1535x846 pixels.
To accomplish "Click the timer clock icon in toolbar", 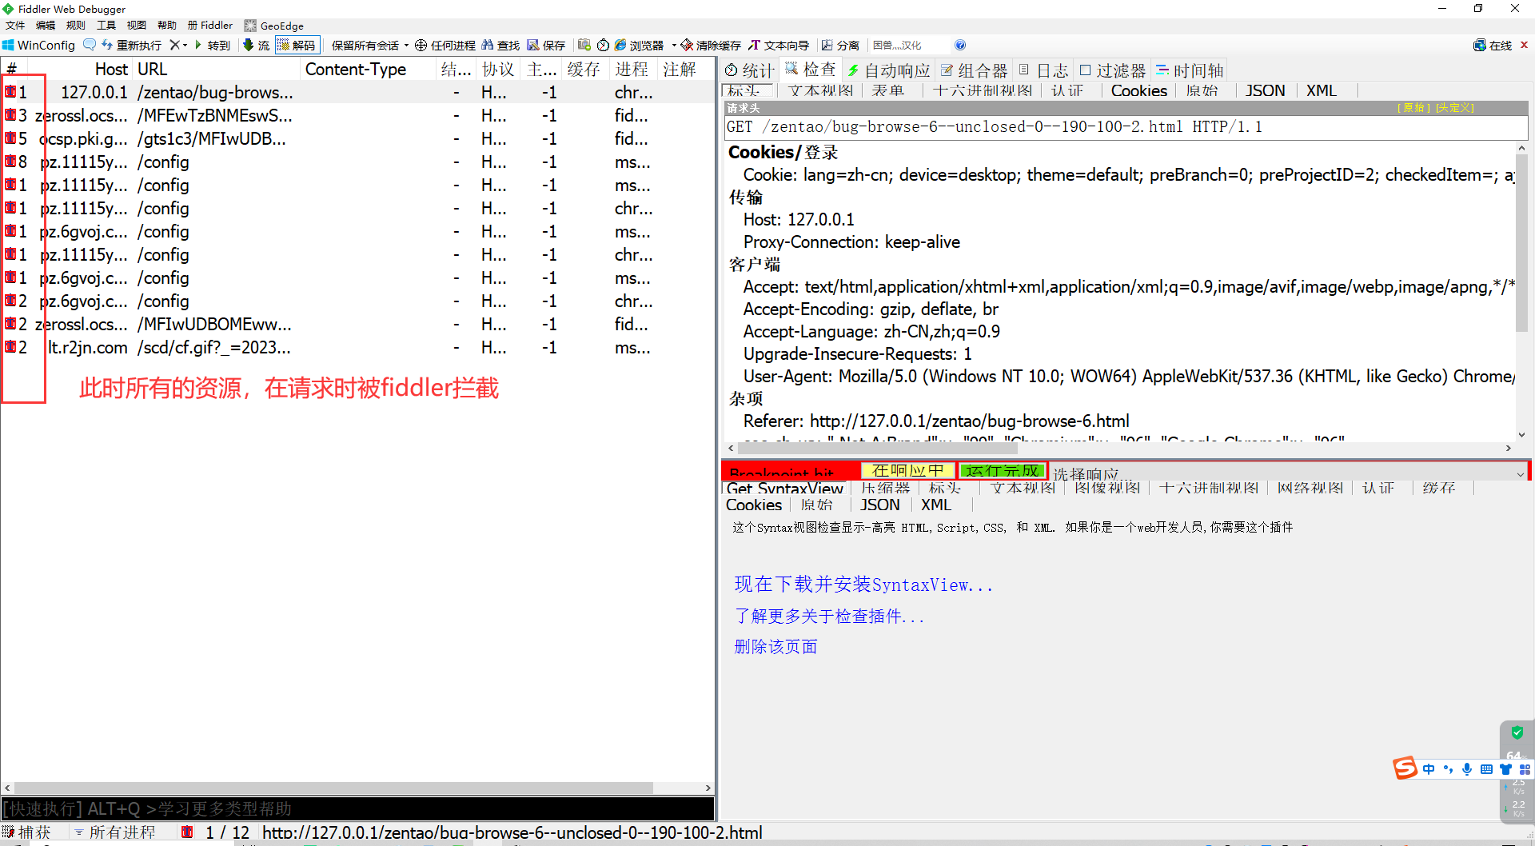I will point(604,45).
